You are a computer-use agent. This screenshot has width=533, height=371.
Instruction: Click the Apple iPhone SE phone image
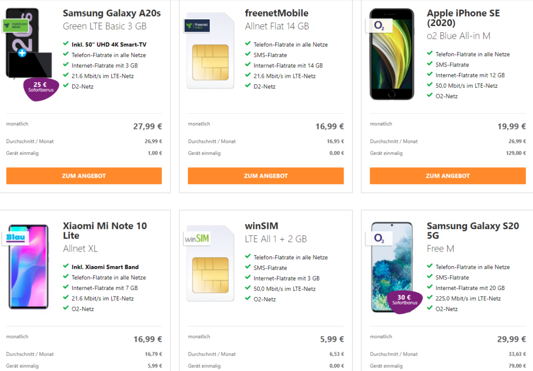392,55
